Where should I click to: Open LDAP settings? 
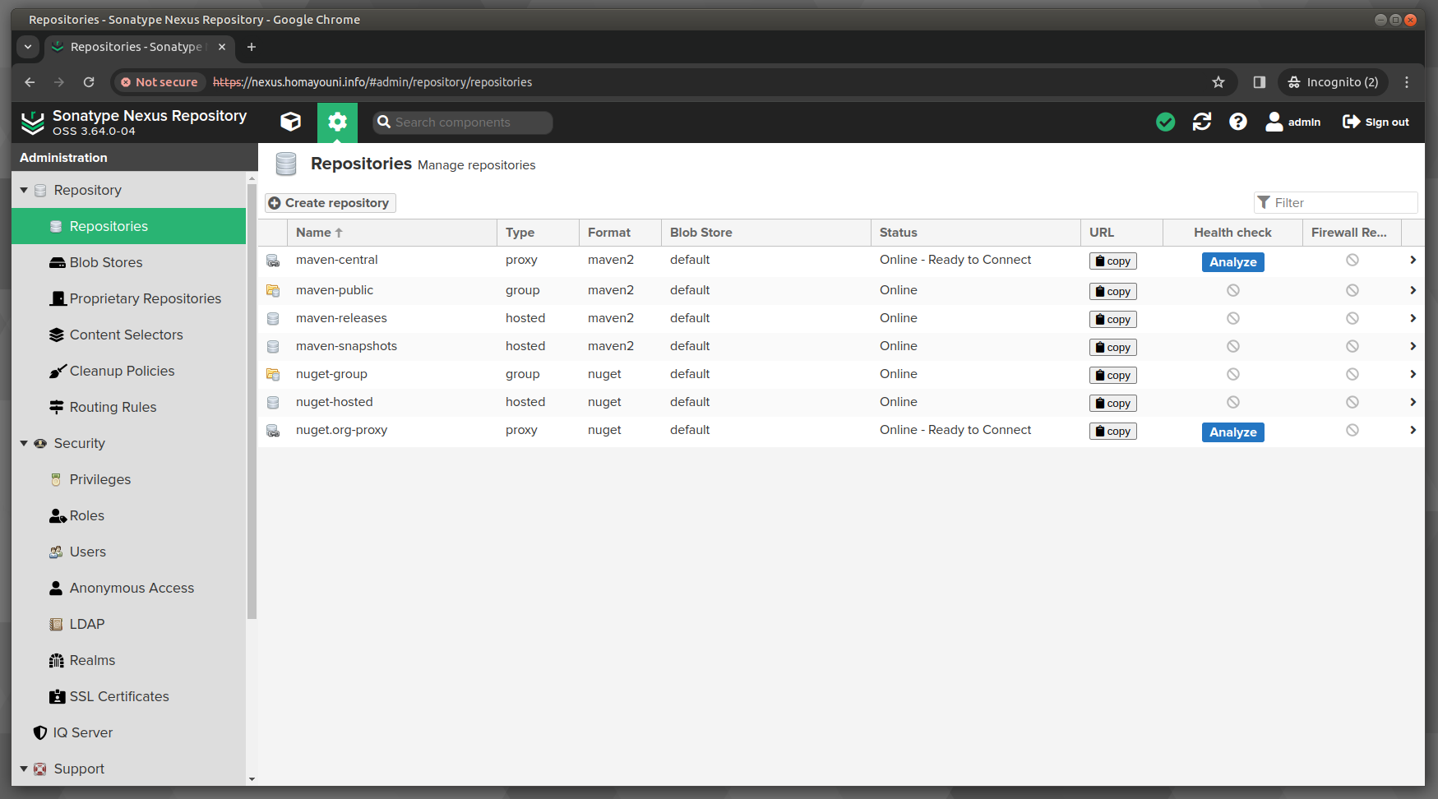[128, 624]
